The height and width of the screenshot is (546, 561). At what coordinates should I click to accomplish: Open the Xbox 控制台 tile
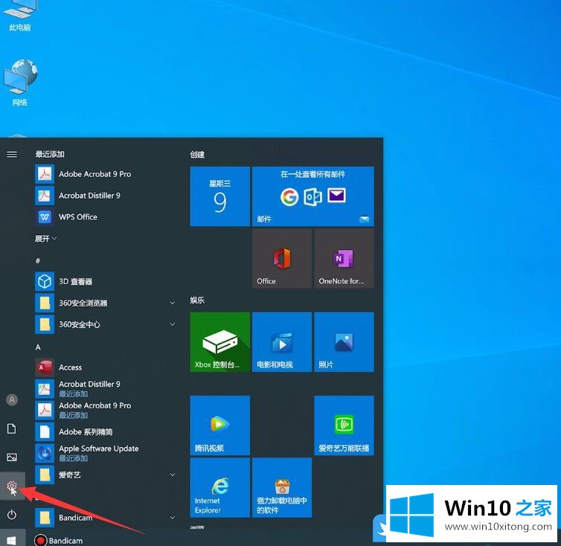pos(219,341)
